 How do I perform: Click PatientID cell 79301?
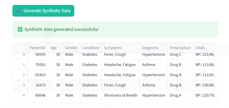click(41, 65)
